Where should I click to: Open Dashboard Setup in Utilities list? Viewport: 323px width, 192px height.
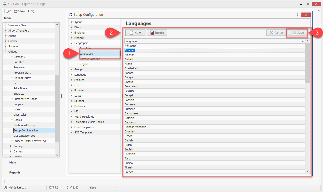(24, 125)
